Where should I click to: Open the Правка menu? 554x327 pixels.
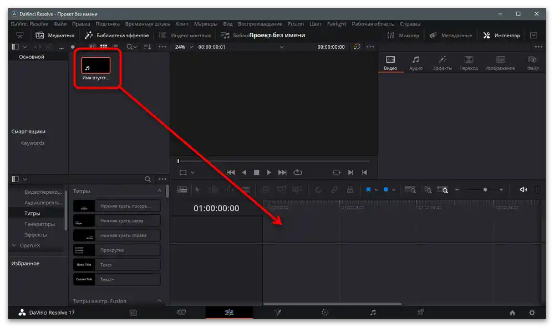coord(81,24)
